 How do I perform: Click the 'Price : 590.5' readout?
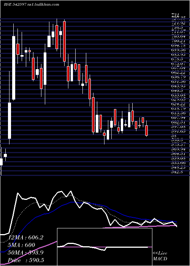coord(25,260)
